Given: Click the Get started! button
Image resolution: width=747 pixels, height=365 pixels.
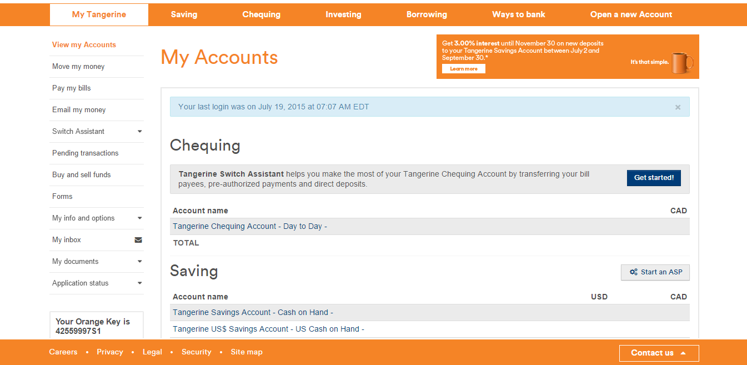Looking at the screenshot, I should [x=654, y=178].
